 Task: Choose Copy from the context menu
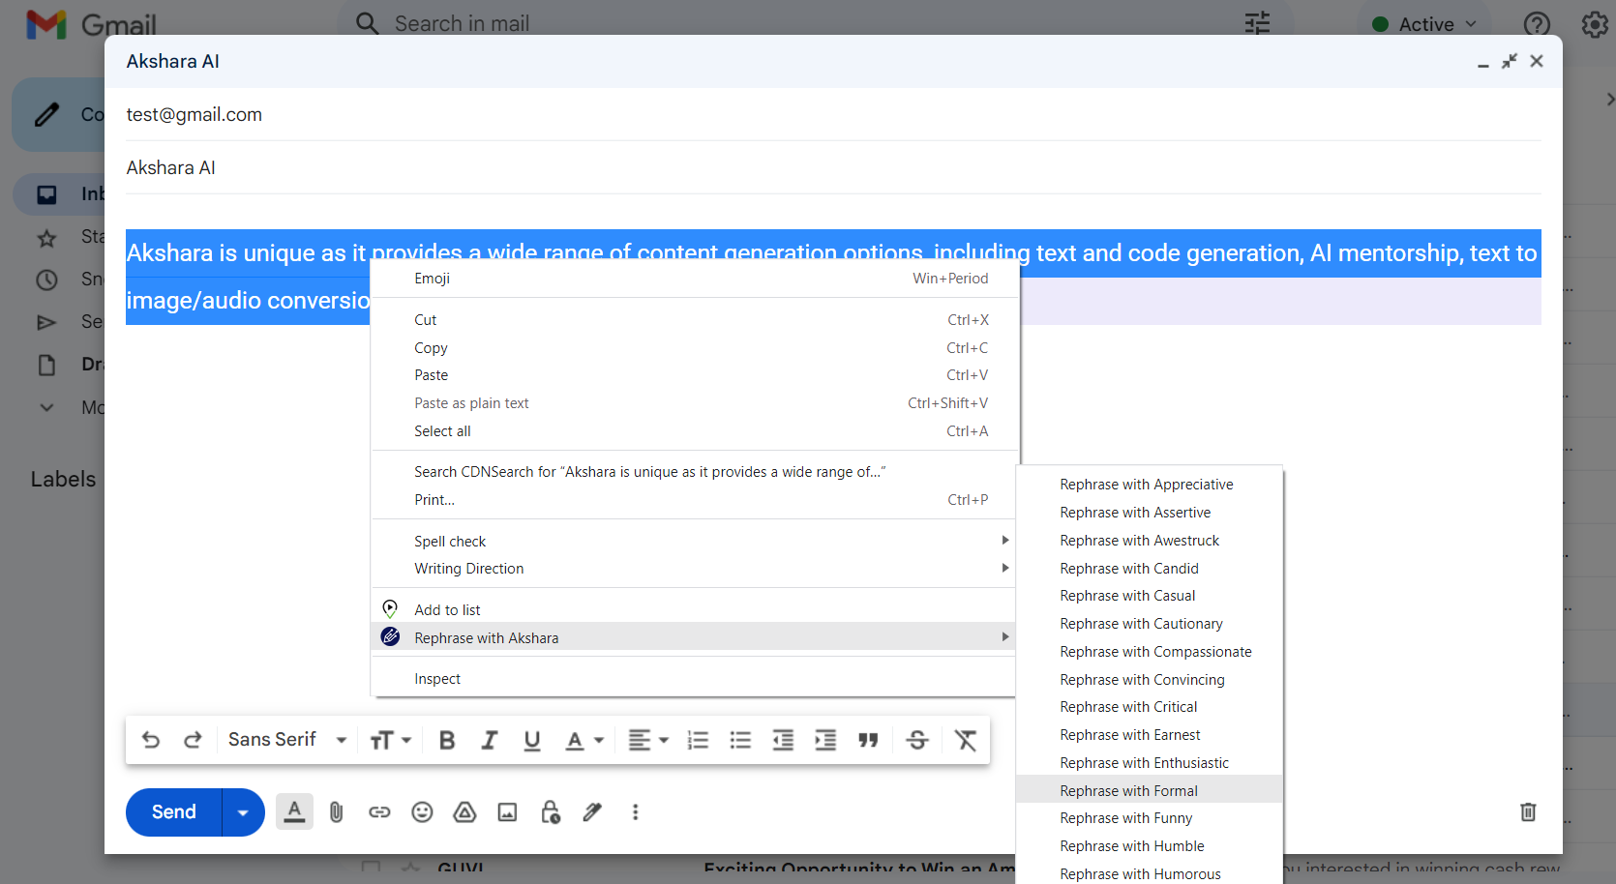tap(431, 348)
